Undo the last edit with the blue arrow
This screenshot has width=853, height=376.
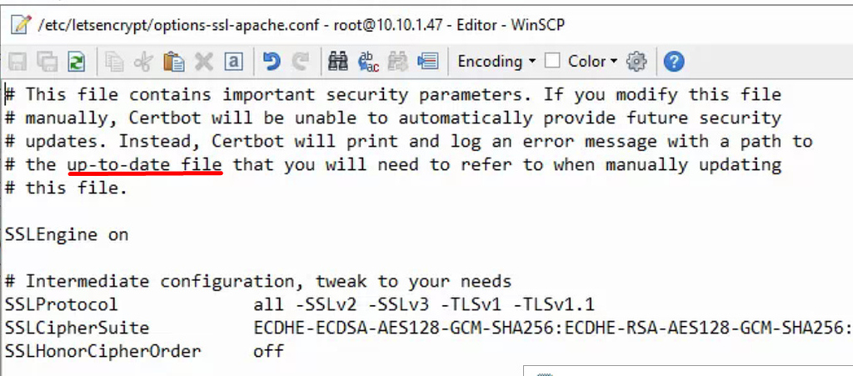tap(271, 62)
